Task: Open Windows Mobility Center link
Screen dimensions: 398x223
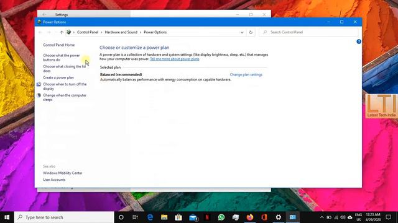Action: tap(63, 173)
